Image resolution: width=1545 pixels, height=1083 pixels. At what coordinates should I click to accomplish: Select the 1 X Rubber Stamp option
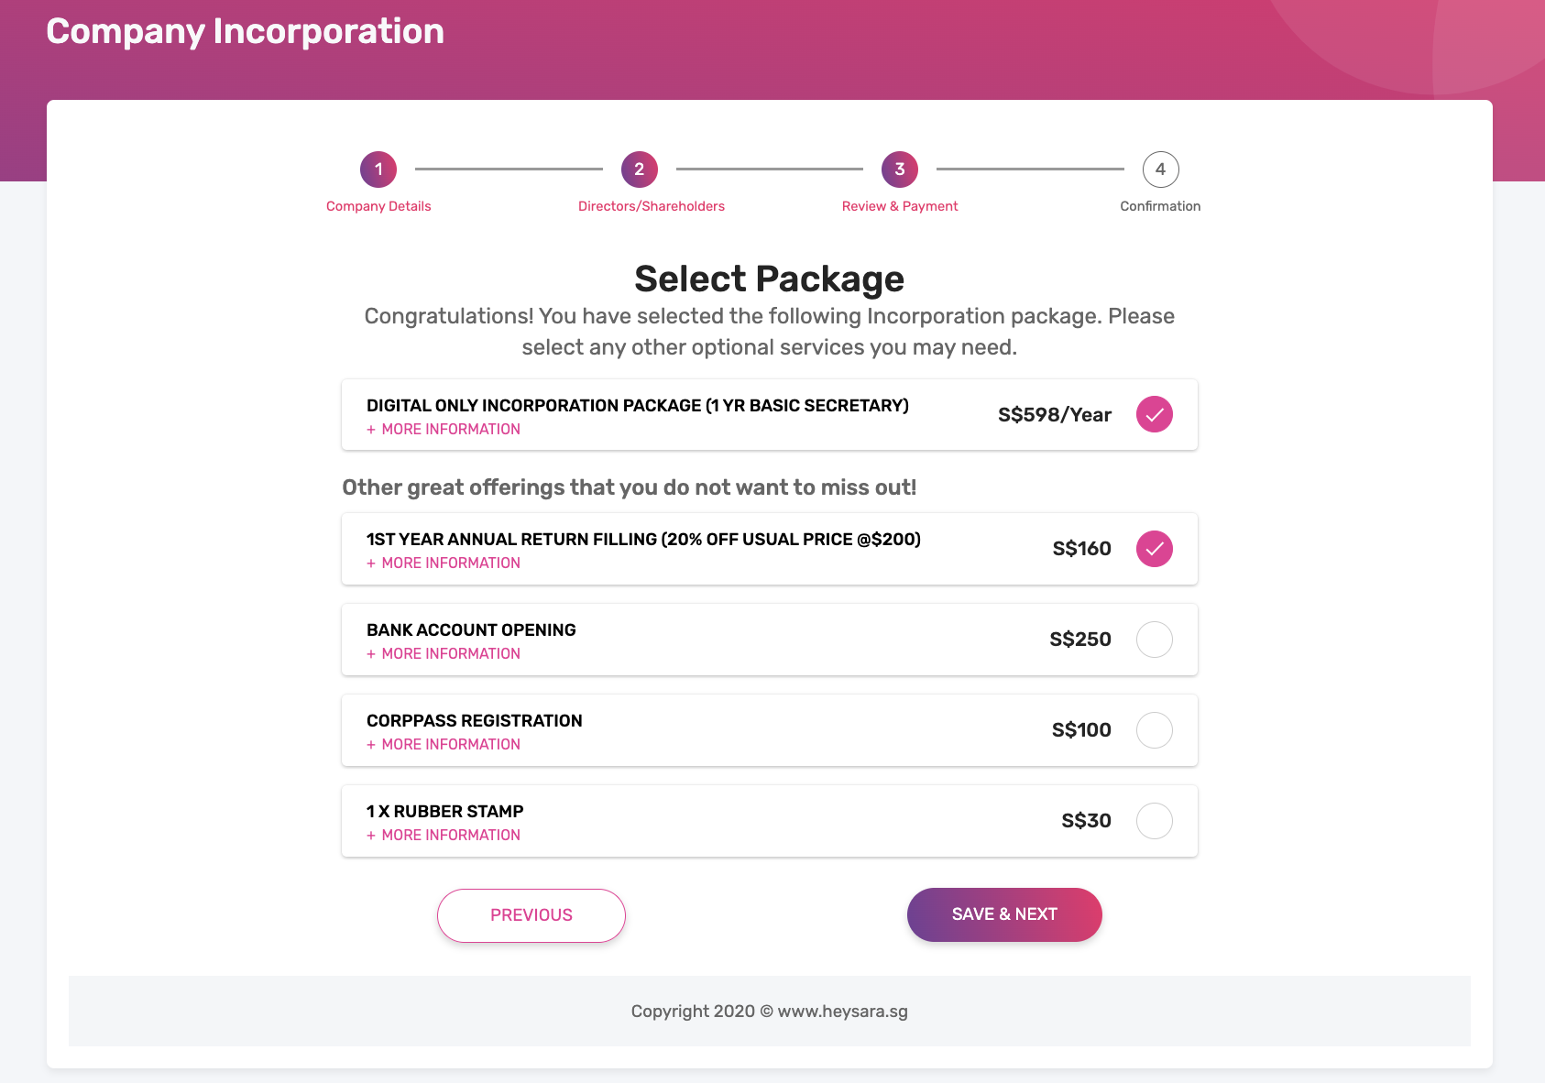(1155, 821)
